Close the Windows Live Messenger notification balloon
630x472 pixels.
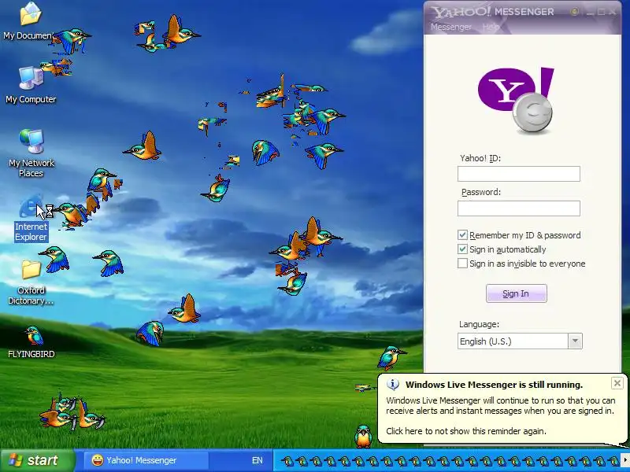tap(617, 383)
